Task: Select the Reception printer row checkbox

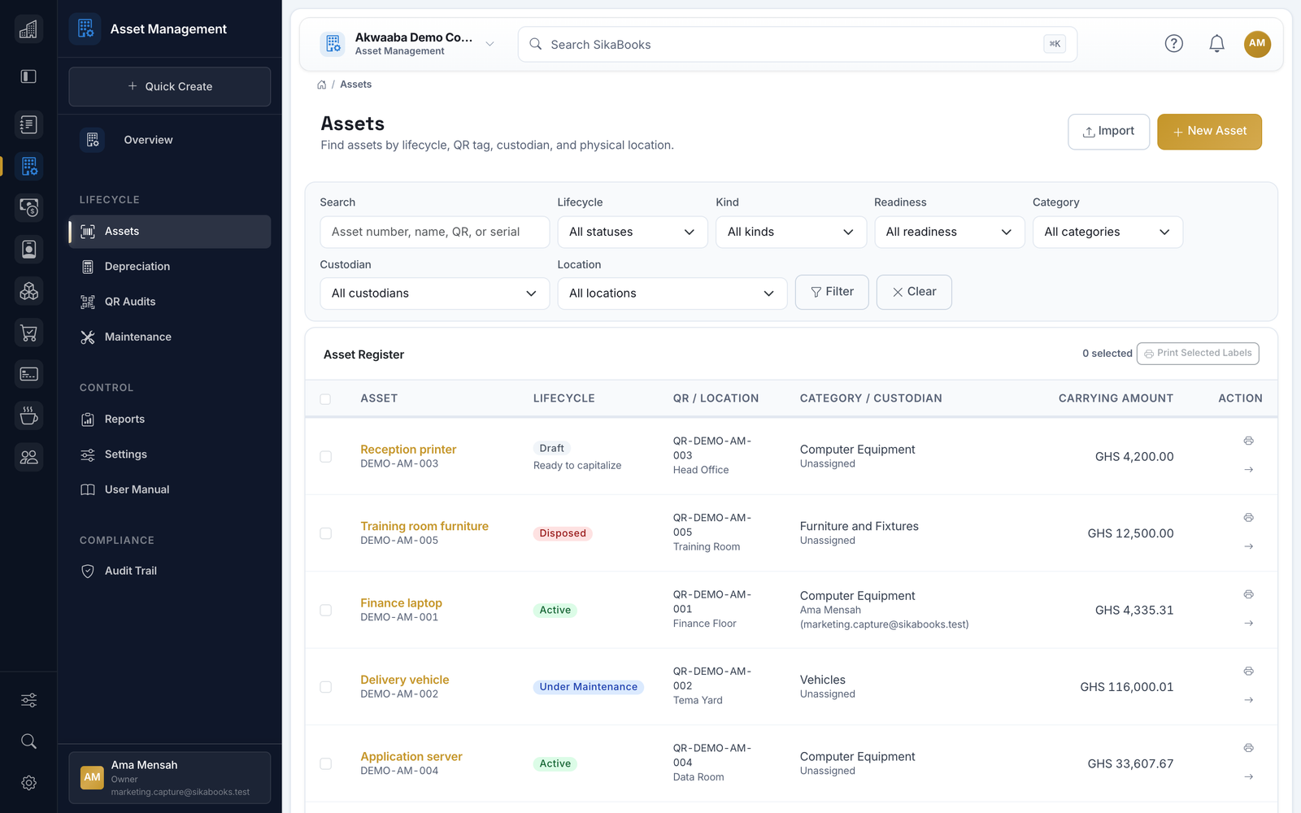Action: tap(325, 457)
